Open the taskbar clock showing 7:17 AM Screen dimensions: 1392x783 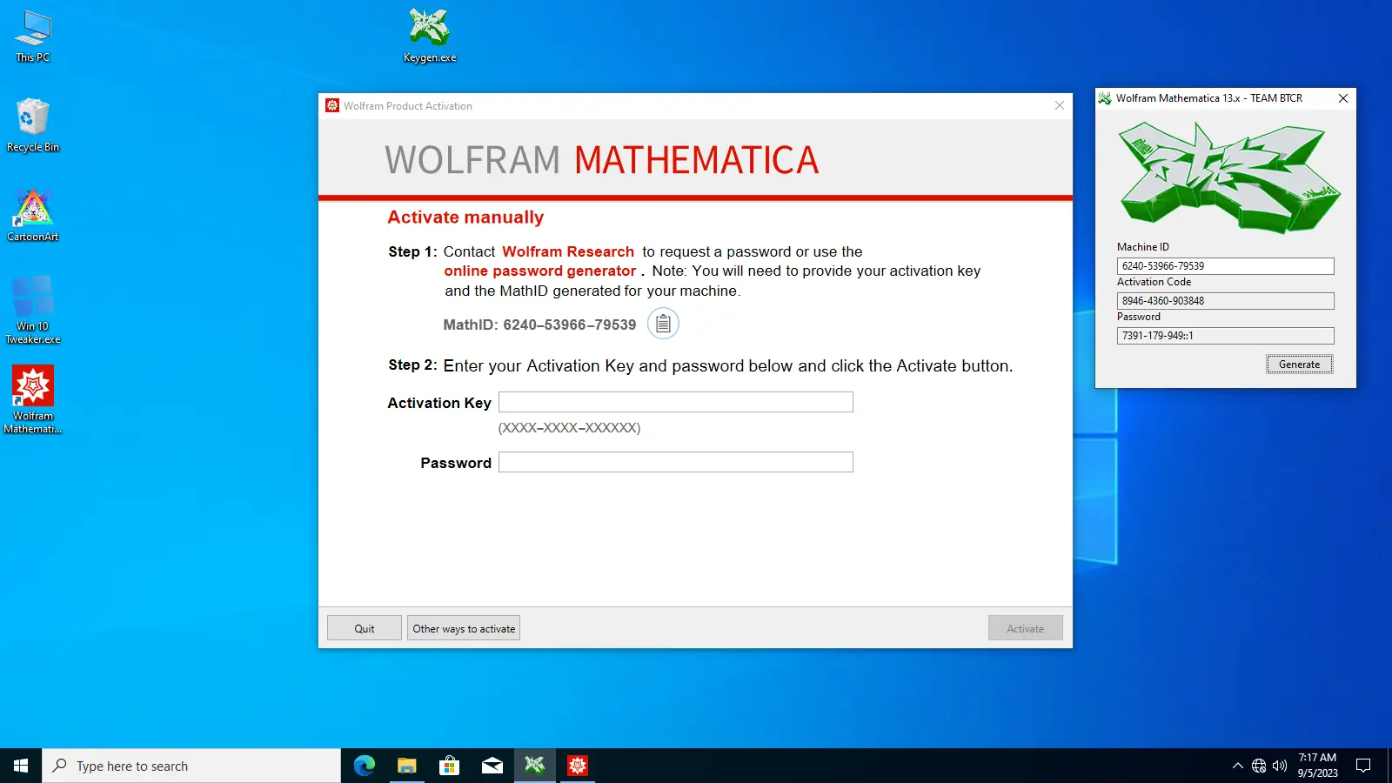[1318, 766]
